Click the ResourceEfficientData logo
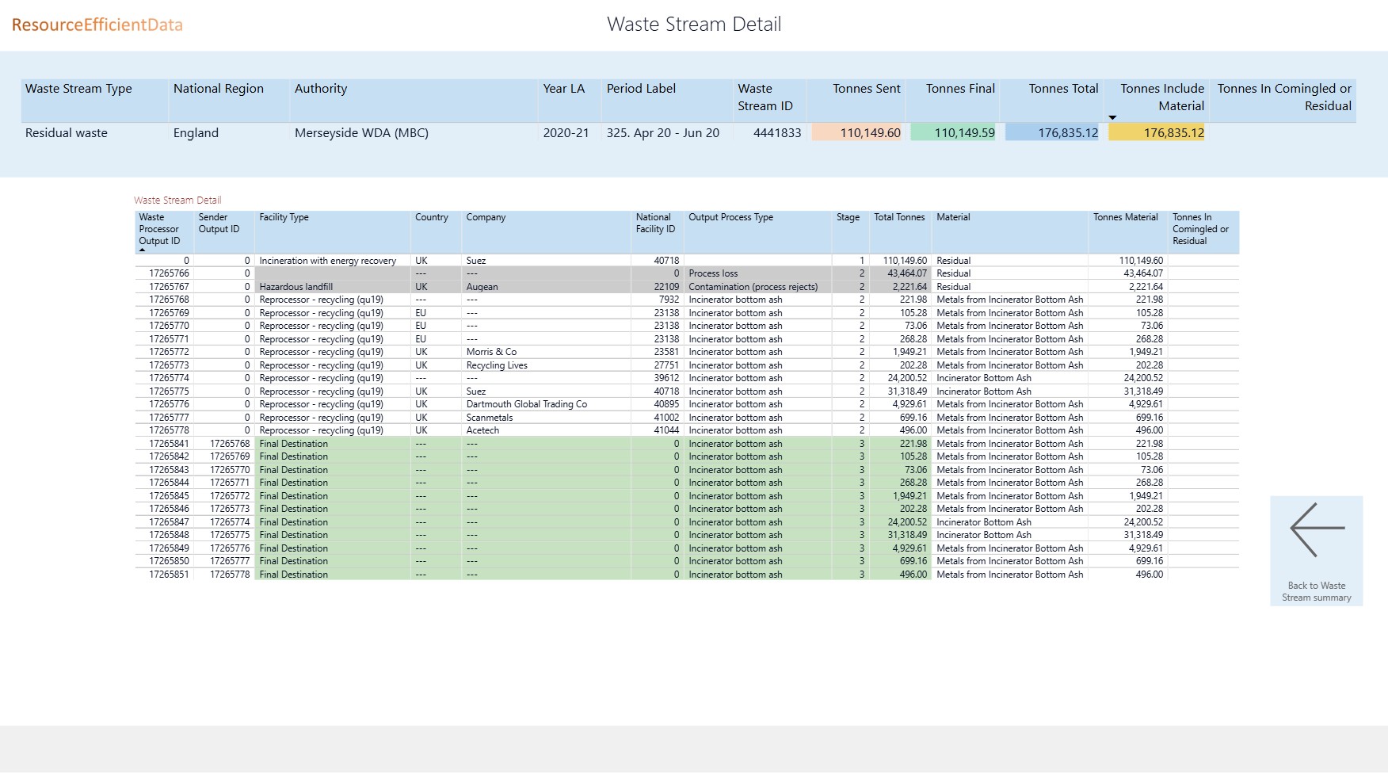This screenshot has height=779, width=1388. tap(97, 25)
